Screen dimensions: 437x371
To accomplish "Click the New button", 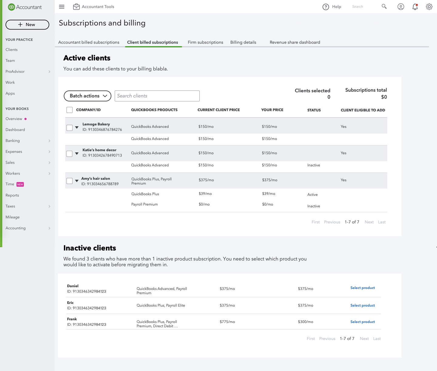I will click(27, 25).
